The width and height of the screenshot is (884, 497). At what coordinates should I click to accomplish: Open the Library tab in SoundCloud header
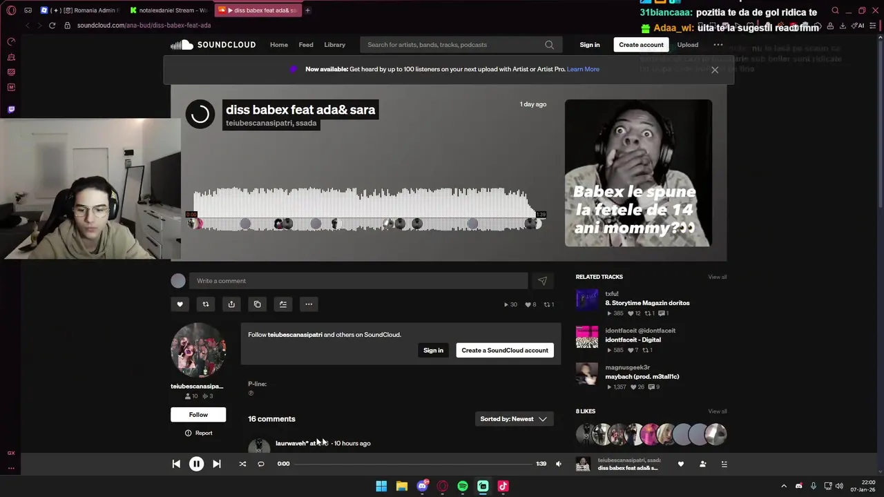click(335, 45)
